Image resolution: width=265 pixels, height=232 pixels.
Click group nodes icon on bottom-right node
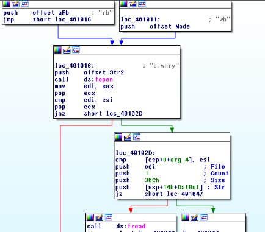click(x=203, y=217)
